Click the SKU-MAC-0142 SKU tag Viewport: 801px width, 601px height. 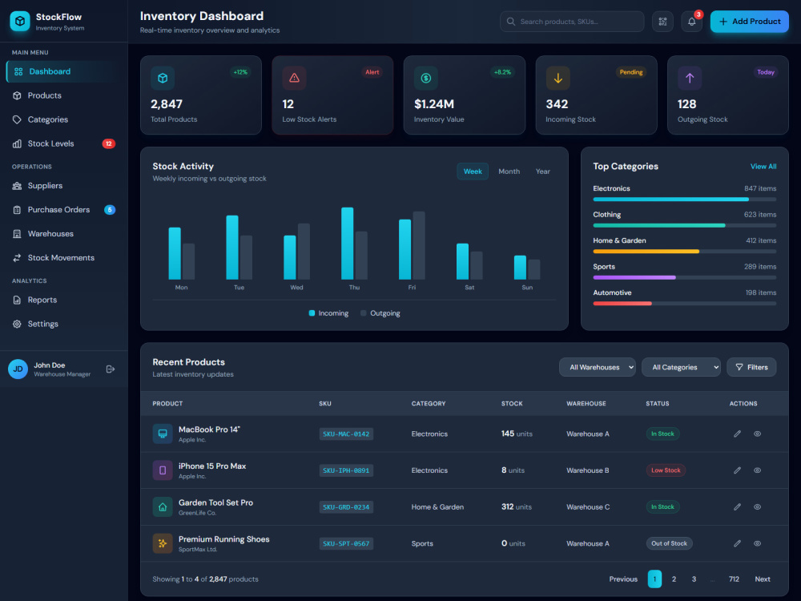click(x=346, y=434)
